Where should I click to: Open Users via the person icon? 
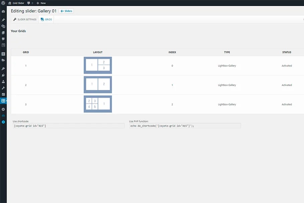tap(3, 82)
